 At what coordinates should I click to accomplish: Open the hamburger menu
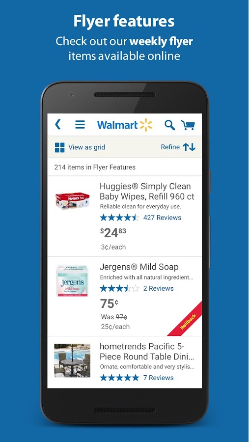80,125
